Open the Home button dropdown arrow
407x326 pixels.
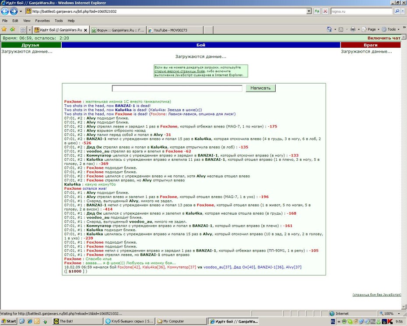[335, 29]
